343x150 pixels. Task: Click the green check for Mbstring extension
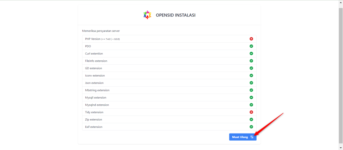tap(251, 90)
